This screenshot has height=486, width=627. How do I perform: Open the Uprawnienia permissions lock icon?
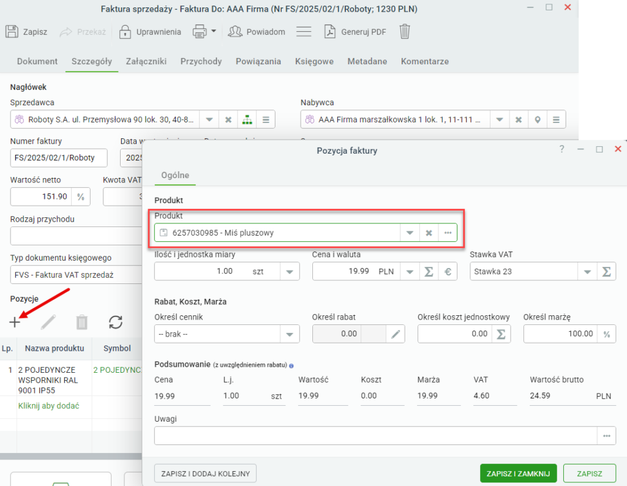(x=125, y=32)
